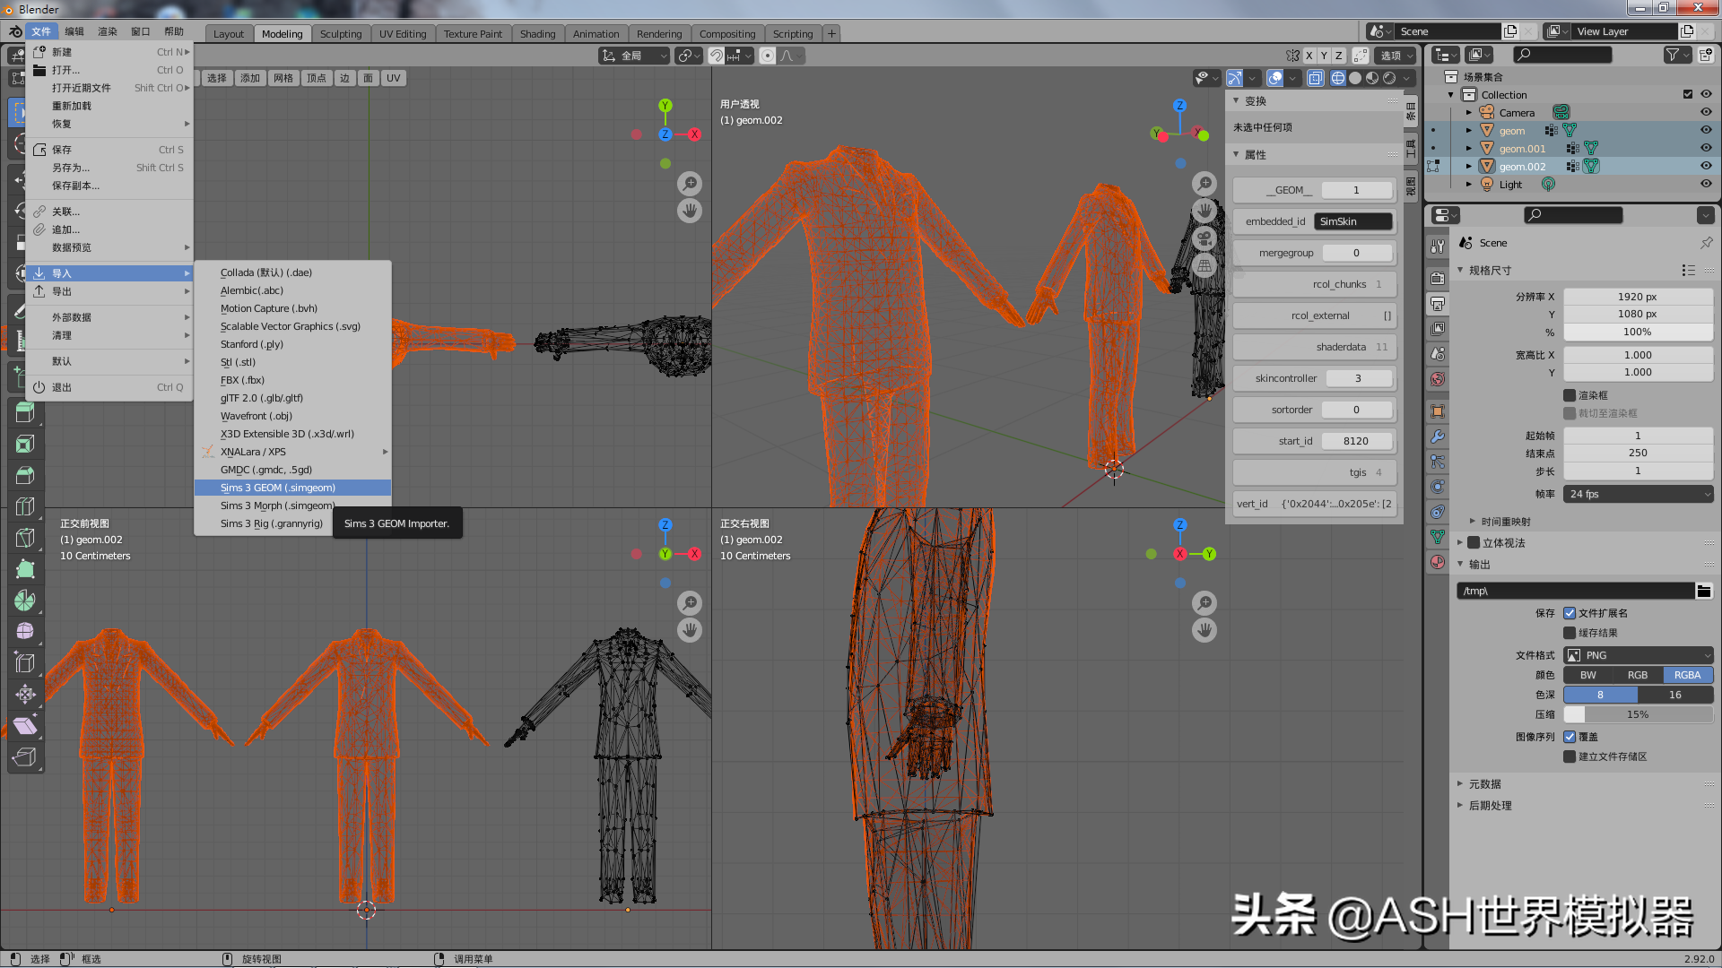Adjust the resolution percentage 100% slider

tap(1638, 332)
